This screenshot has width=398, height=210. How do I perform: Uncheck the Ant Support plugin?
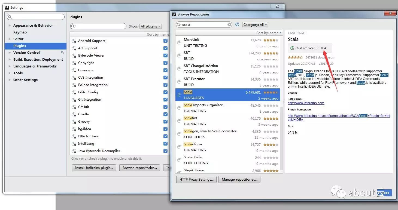[x=165, y=48]
